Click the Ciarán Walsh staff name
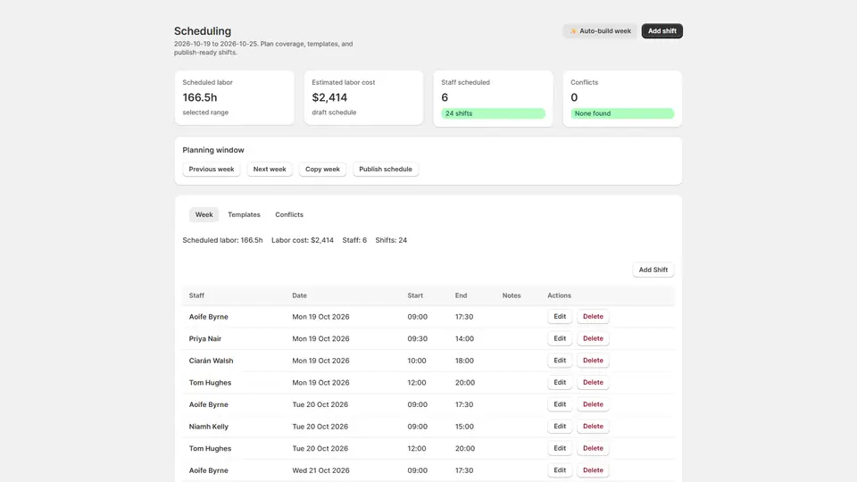Image resolution: width=857 pixels, height=482 pixels. point(211,361)
